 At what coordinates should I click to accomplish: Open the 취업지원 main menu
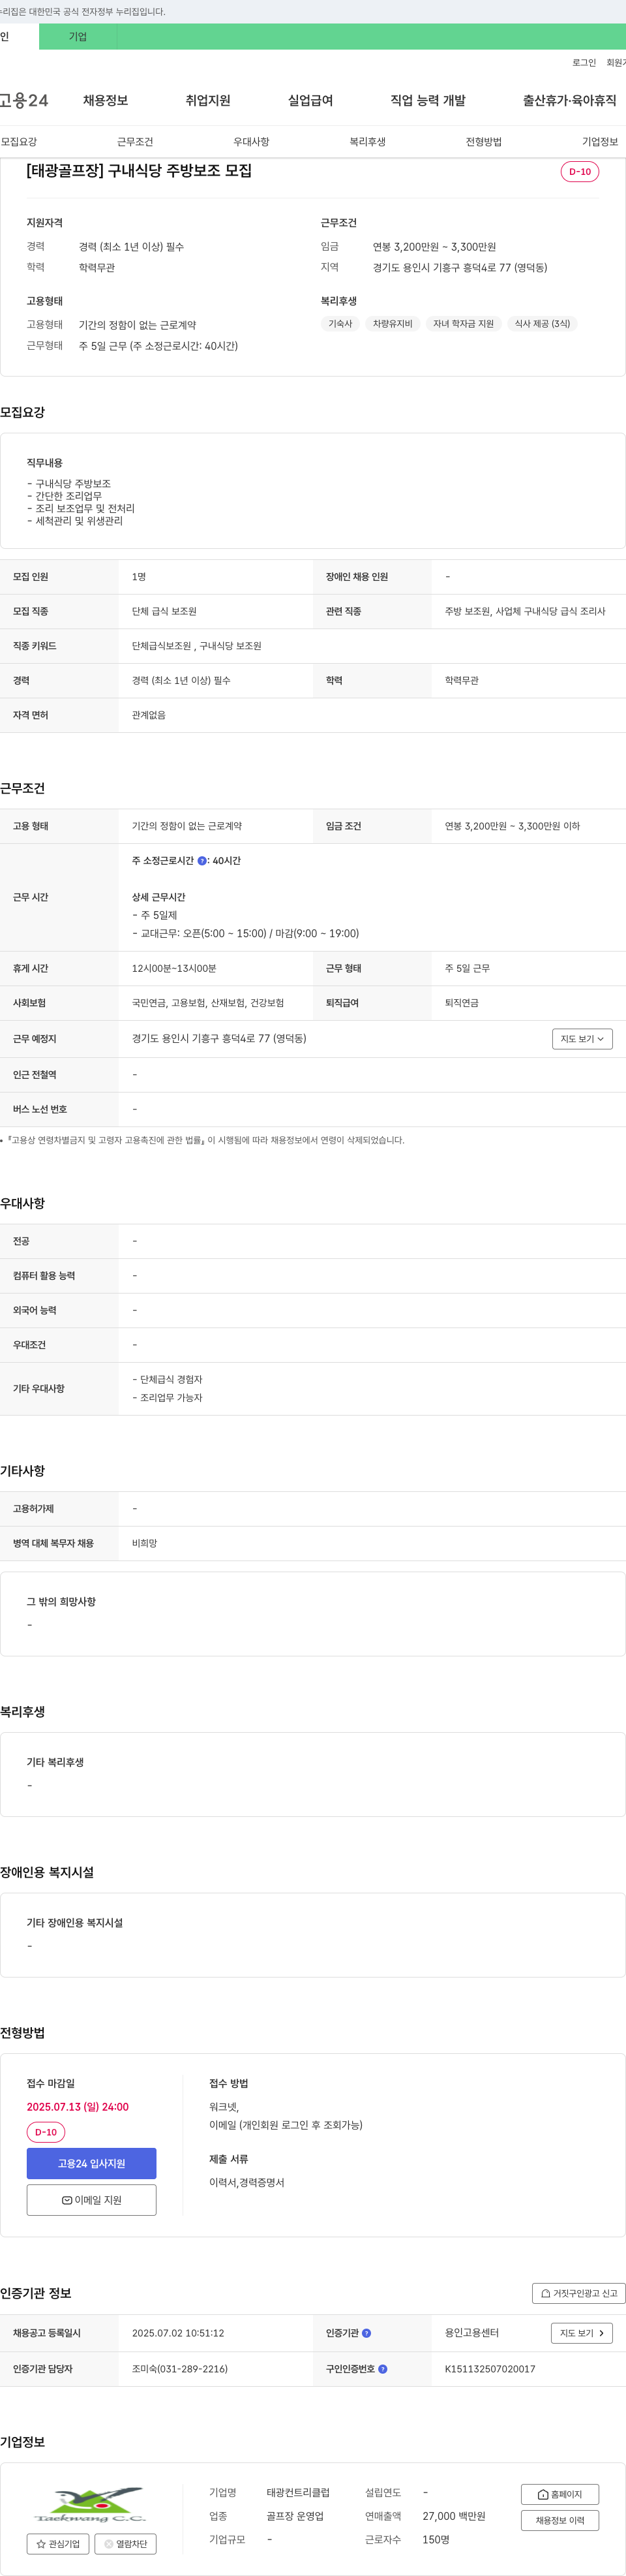[207, 100]
